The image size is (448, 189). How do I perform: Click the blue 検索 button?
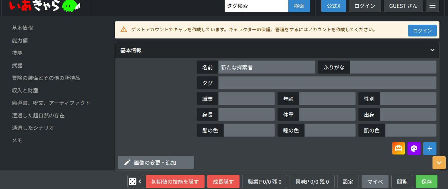click(299, 6)
